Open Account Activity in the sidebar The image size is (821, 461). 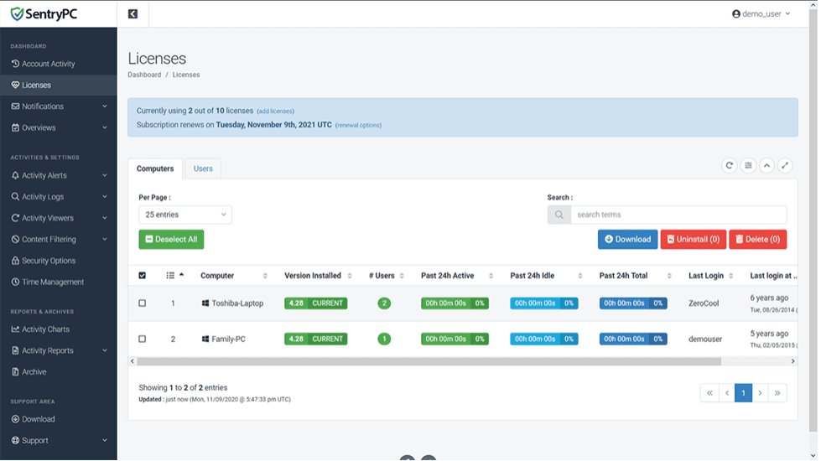[49, 64]
